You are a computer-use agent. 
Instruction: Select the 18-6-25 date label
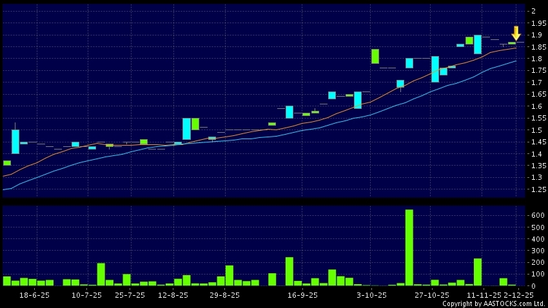[35, 295]
